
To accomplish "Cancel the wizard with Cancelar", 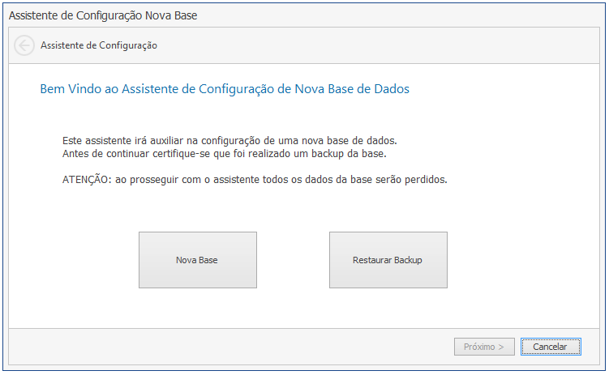I will point(551,347).
